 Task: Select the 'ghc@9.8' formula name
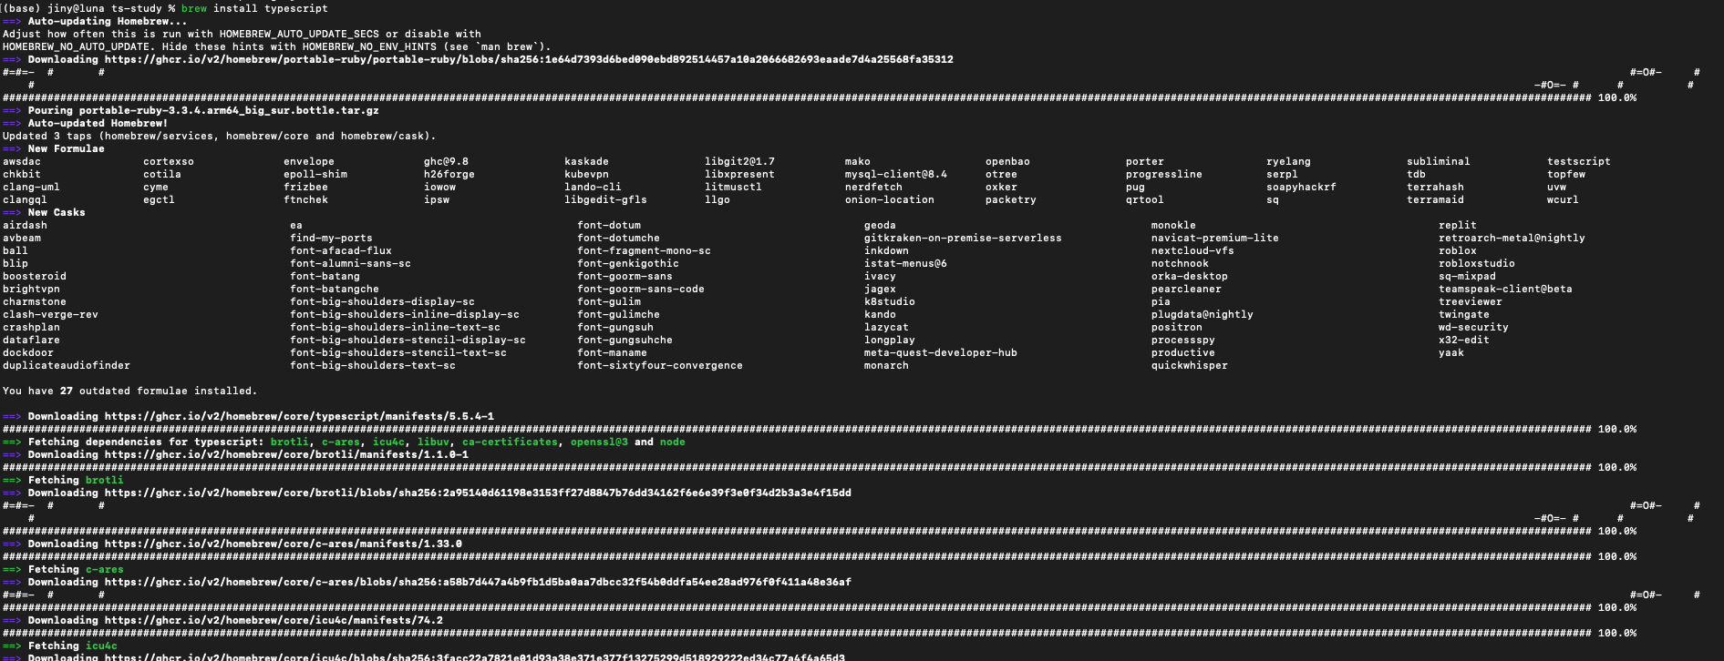[x=446, y=161]
